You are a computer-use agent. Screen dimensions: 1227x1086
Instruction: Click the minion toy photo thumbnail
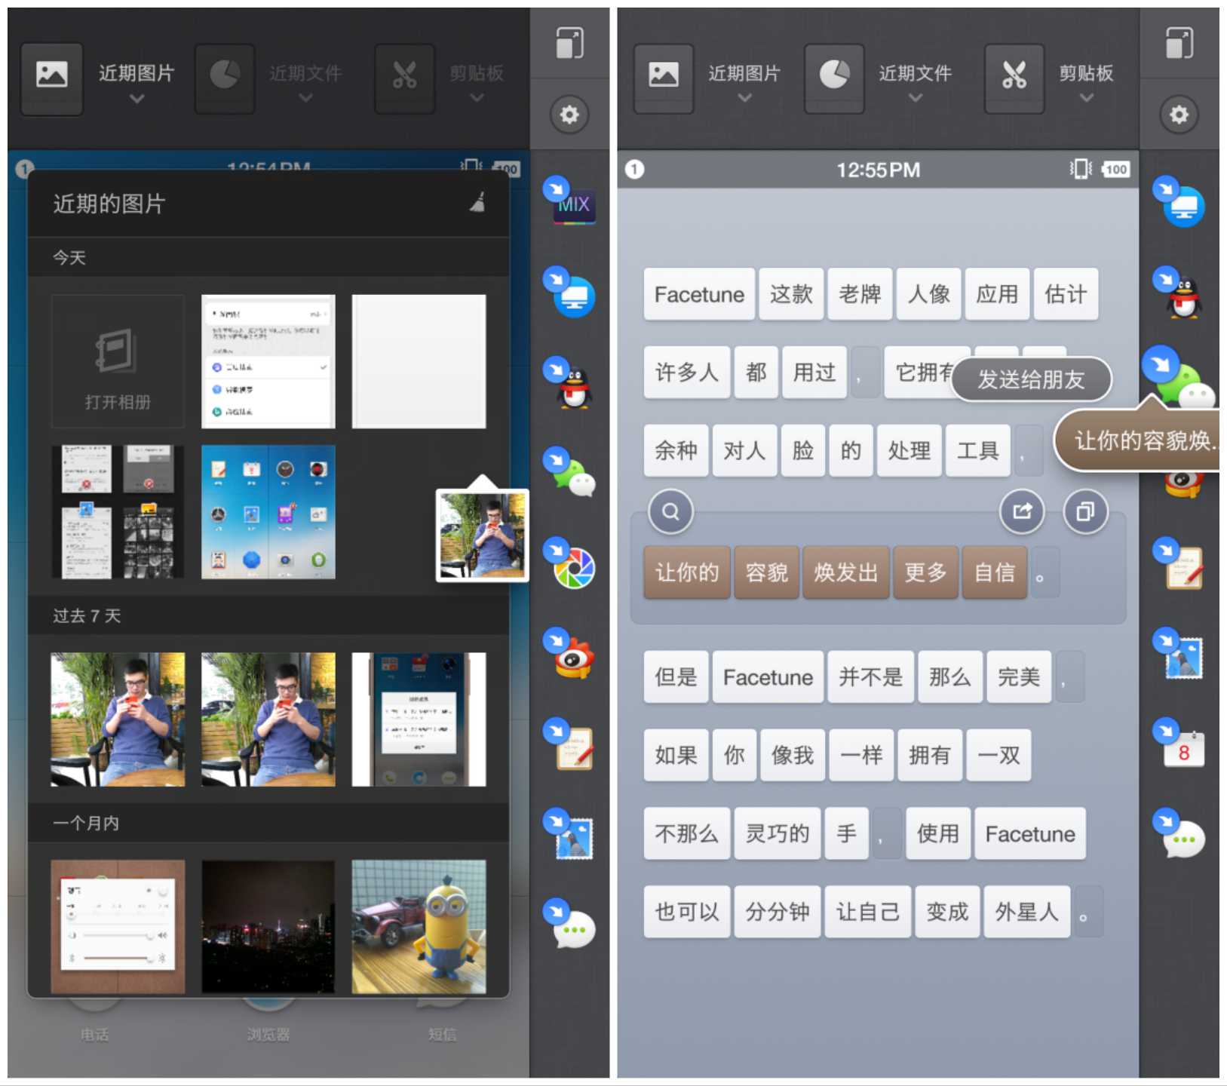point(419,924)
